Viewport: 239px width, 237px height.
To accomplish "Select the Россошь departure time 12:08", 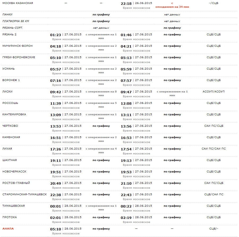I will 126,103.
